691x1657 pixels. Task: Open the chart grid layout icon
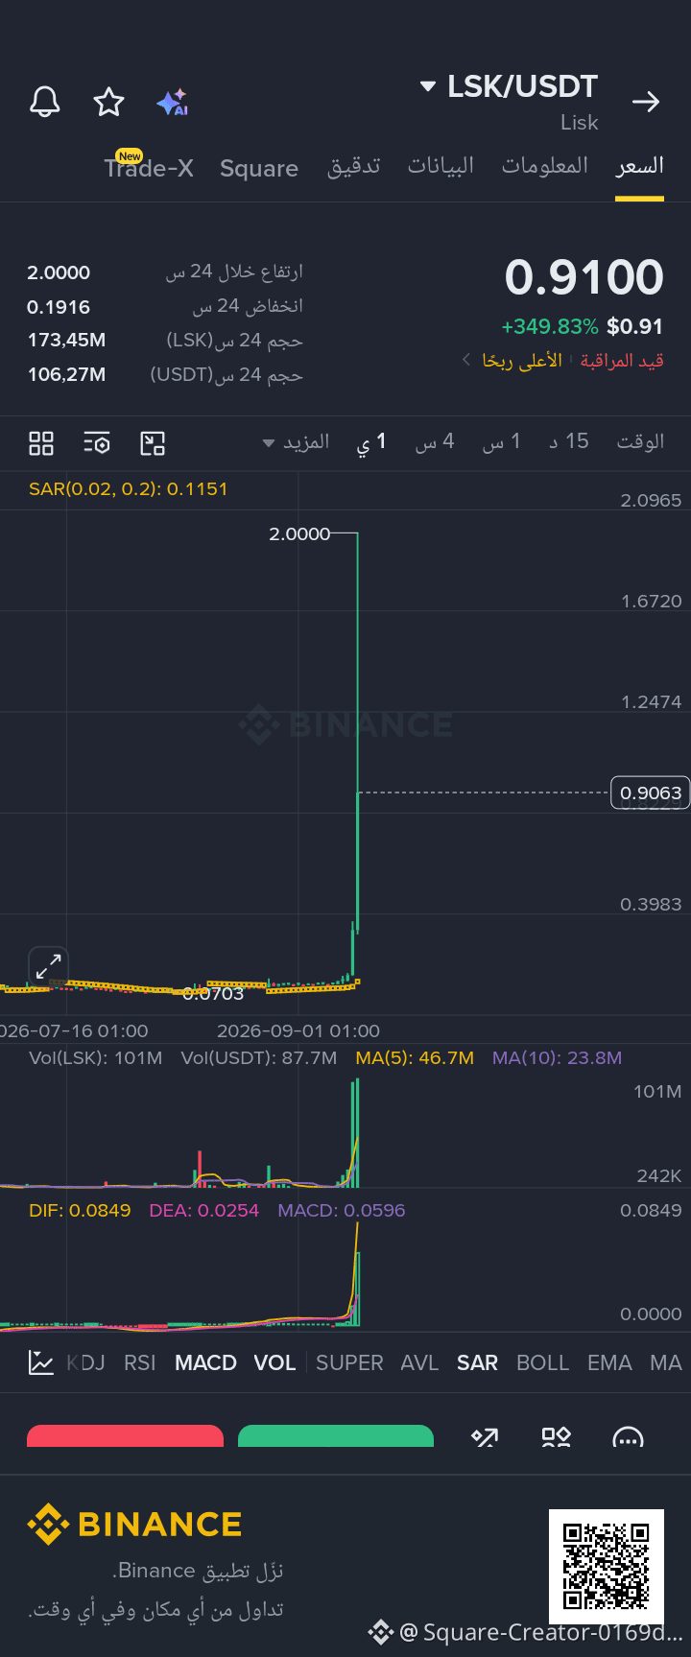click(x=41, y=442)
